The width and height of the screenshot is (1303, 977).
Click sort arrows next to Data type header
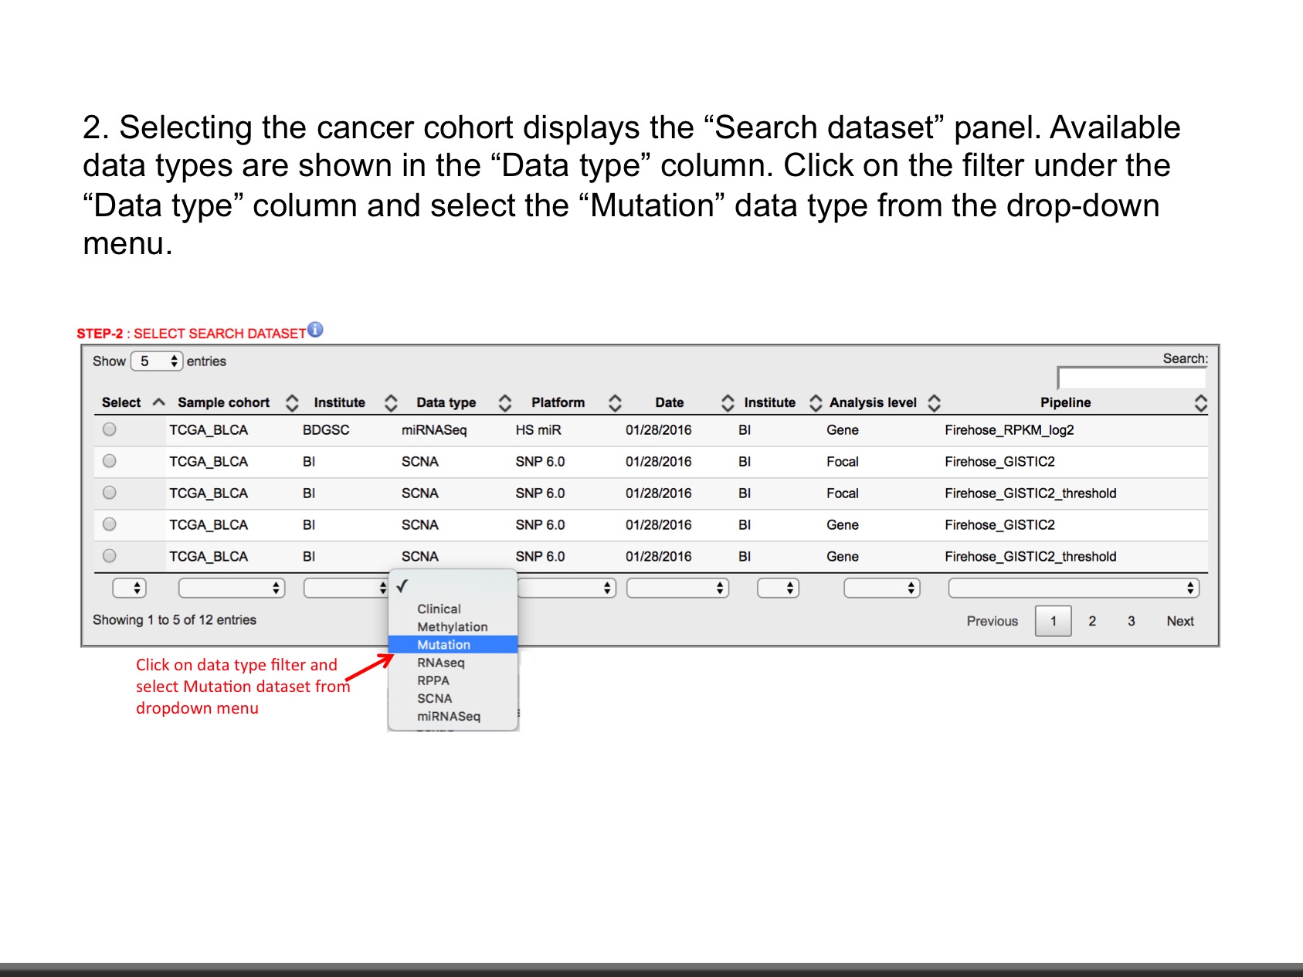pyautogui.click(x=505, y=403)
